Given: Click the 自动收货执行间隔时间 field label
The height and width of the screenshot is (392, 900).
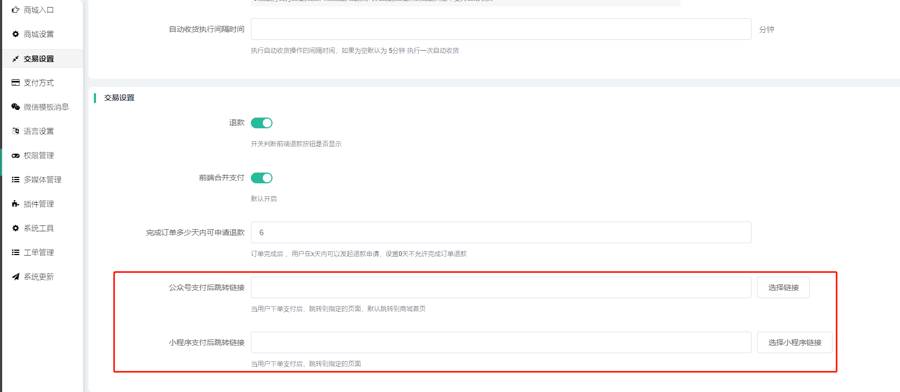Looking at the screenshot, I should [207, 29].
